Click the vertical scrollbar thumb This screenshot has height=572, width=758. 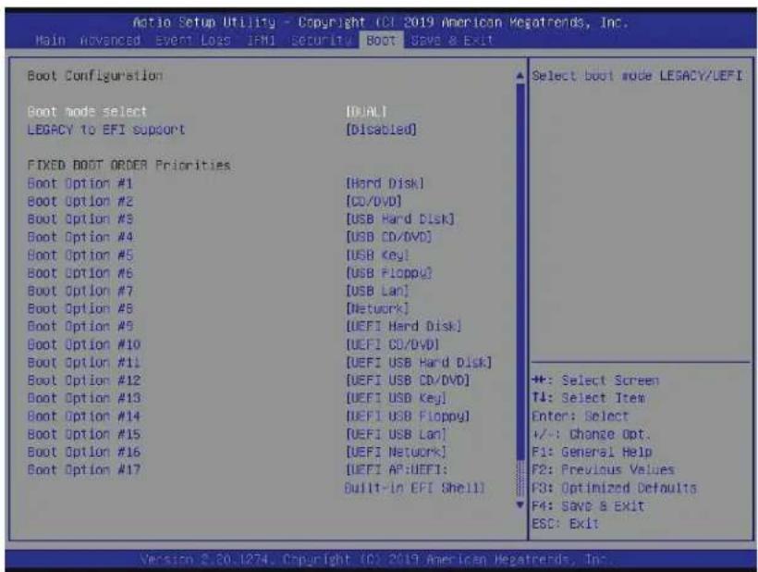coord(520,271)
